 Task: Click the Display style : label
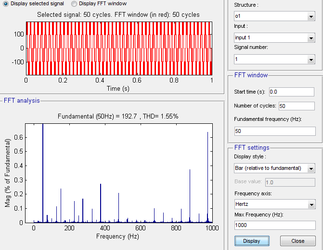pyautogui.click(x=250, y=156)
